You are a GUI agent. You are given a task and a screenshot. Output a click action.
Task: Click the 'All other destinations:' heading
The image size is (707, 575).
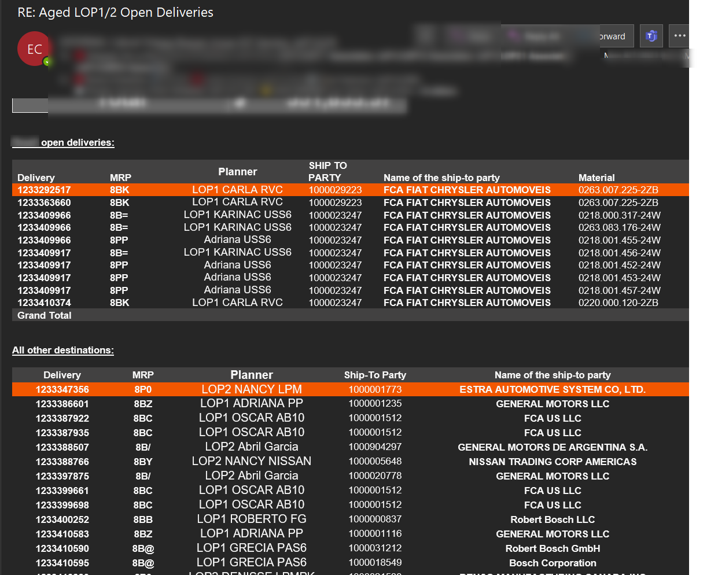point(63,350)
